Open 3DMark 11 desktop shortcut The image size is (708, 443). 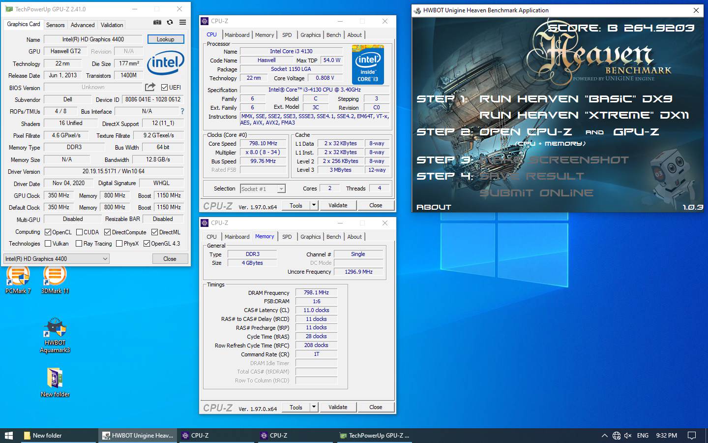click(x=55, y=280)
